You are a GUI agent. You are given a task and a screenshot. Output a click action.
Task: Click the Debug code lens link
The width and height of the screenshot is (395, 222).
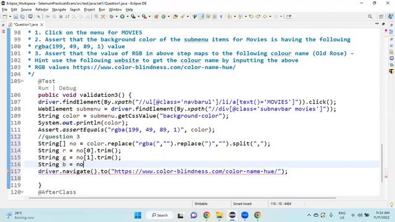[67, 88]
